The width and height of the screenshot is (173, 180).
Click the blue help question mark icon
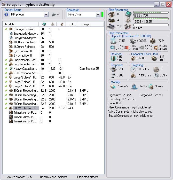pyautogui.click(x=6, y=14)
